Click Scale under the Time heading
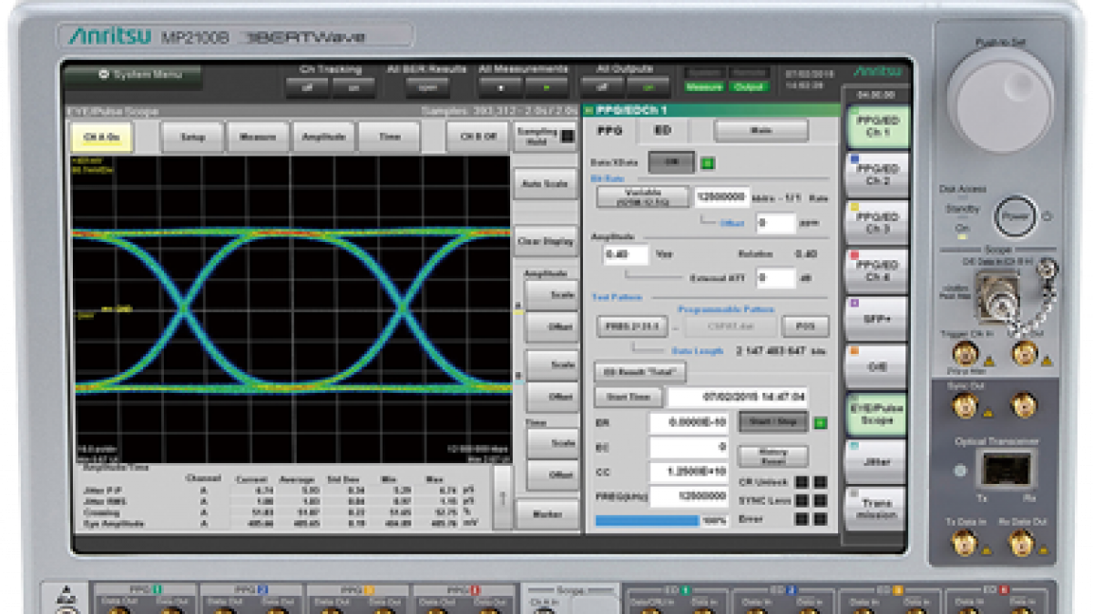Viewport: 1093px width, 614px height. point(552,443)
